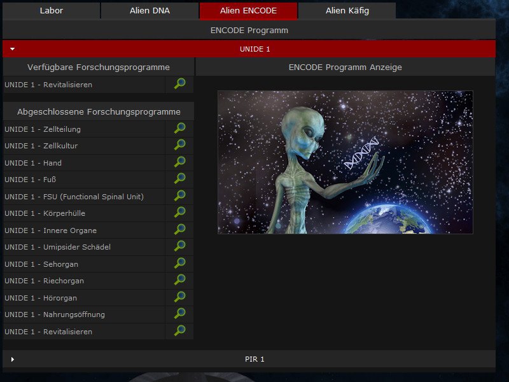The image size is (509, 382).
Task: Open Nahrungsöffnung magnifier icon
Action: [179, 314]
